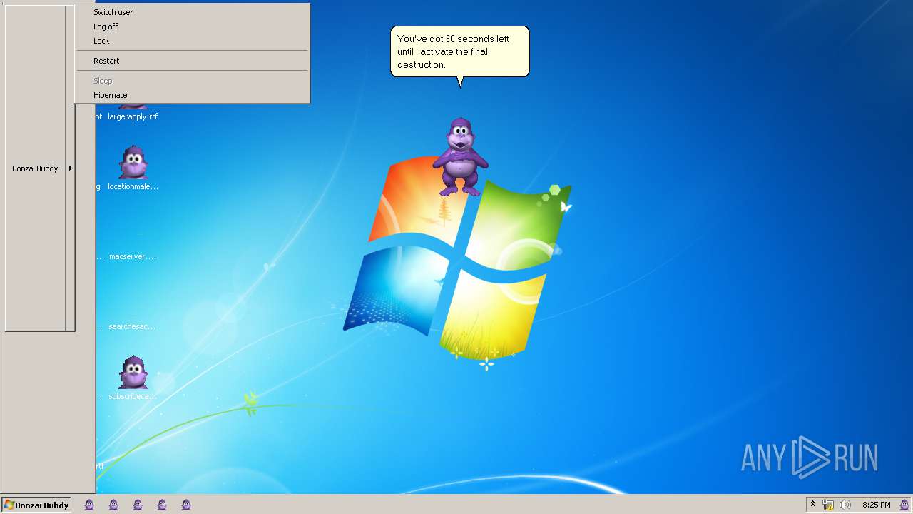Viewport: 913px width, 514px height.
Task: Click the searchesac file label
Action: pyautogui.click(x=132, y=326)
